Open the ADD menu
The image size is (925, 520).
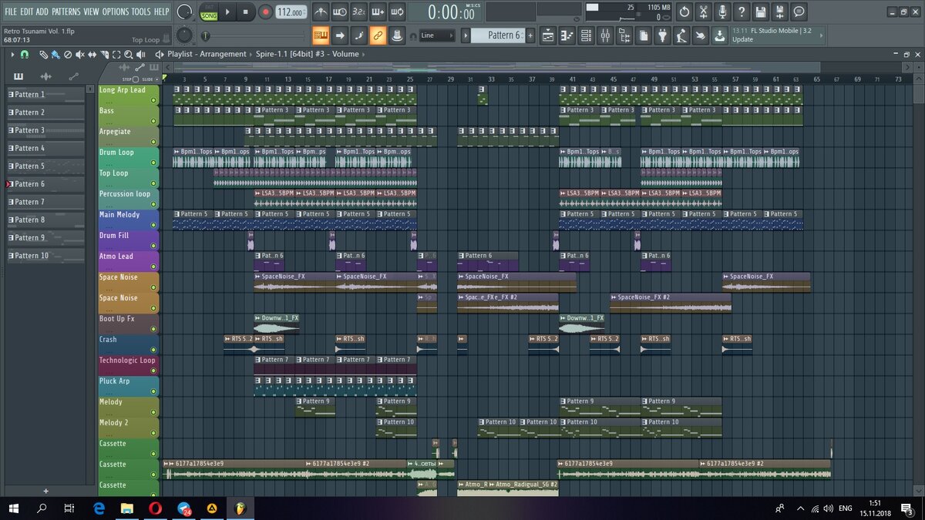coord(42,12)
